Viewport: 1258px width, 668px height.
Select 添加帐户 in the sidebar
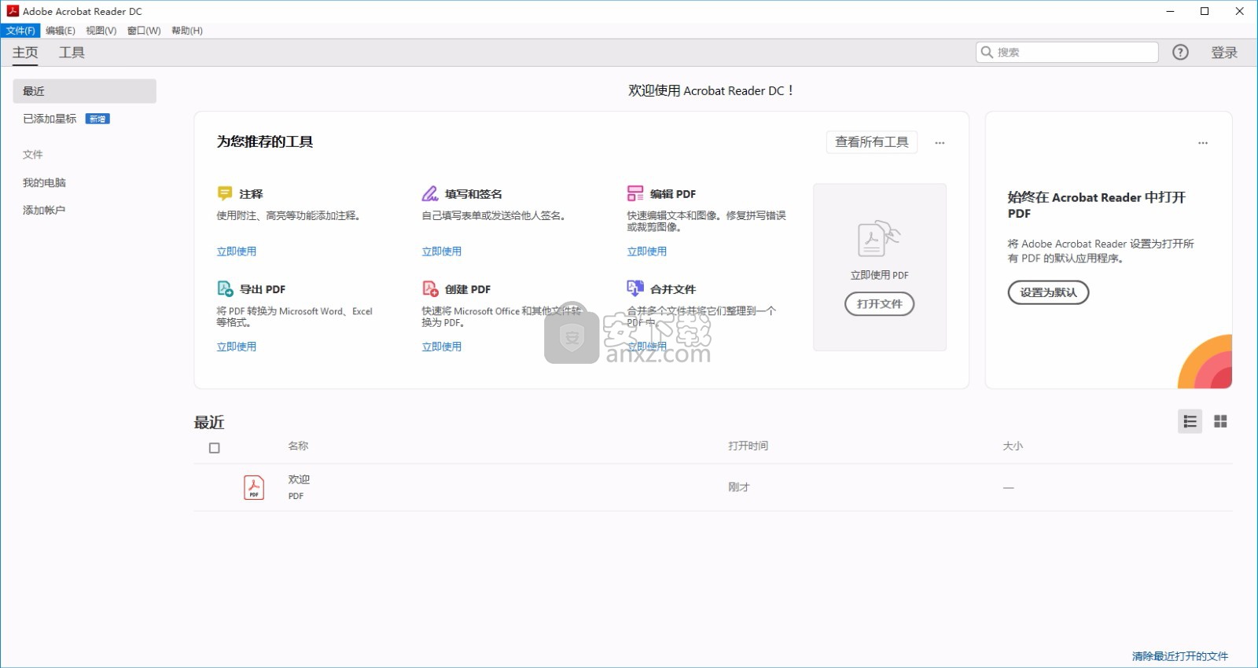(x=44, y=210)
